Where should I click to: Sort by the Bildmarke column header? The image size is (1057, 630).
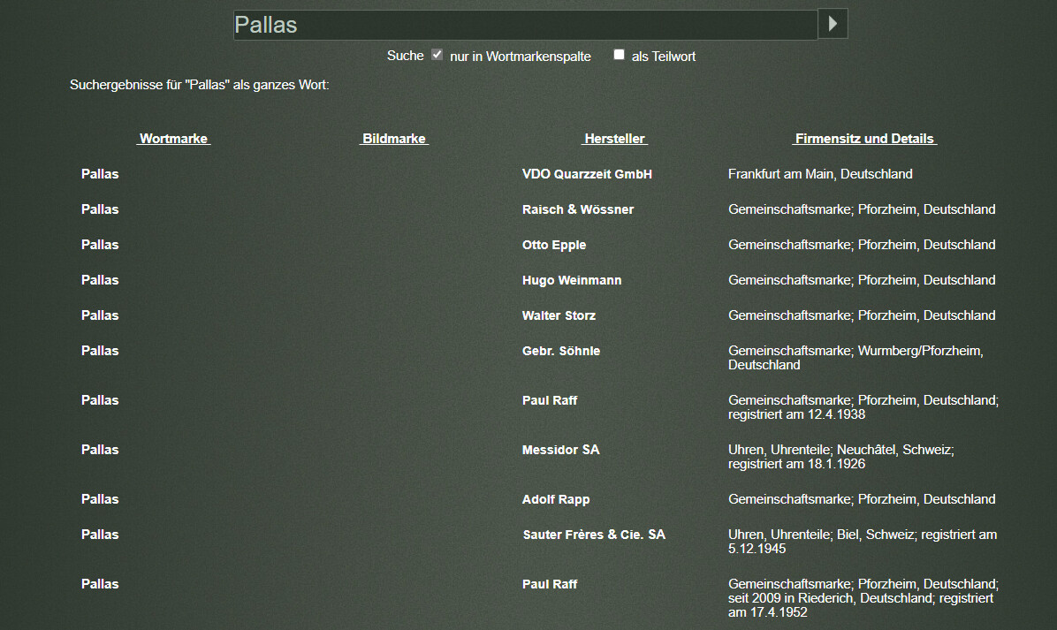click(393, 139)
